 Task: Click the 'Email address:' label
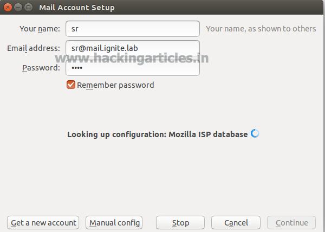pos(34,48)
